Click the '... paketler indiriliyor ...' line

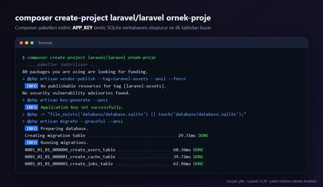coord(62,65)
